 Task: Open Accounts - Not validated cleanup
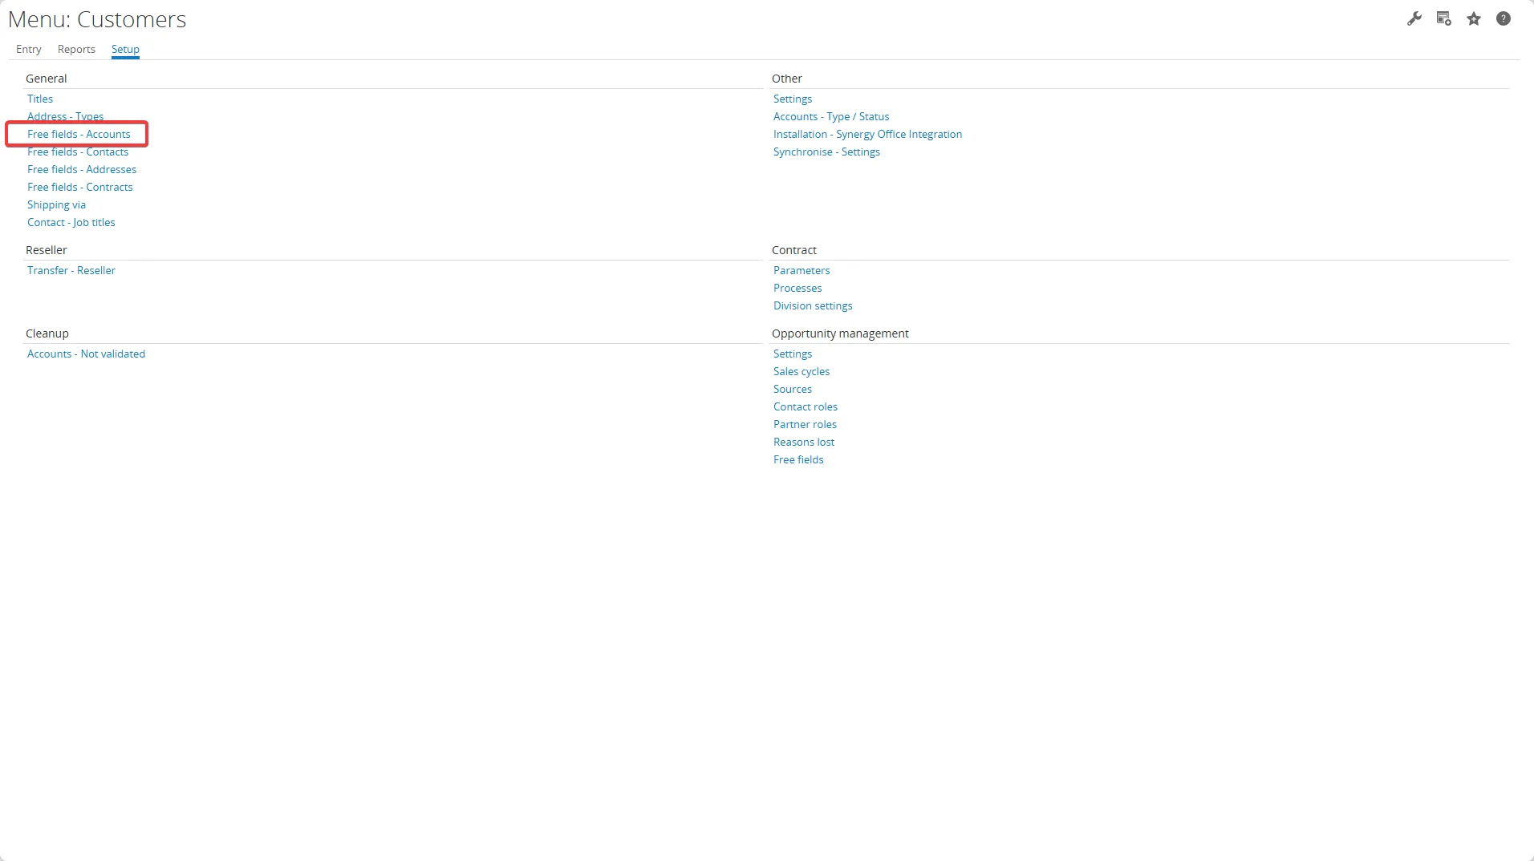[x=86, y=354]
